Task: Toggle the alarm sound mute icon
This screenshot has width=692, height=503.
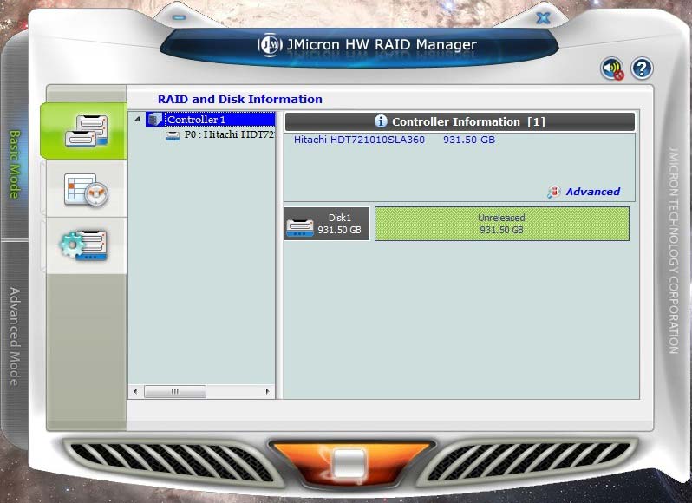Action: pos(612,69)
